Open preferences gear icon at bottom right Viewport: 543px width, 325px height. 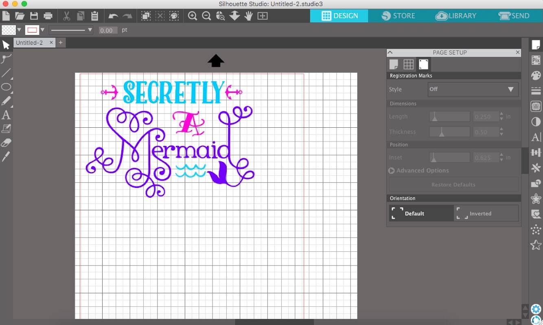click(x=536, y=309)
